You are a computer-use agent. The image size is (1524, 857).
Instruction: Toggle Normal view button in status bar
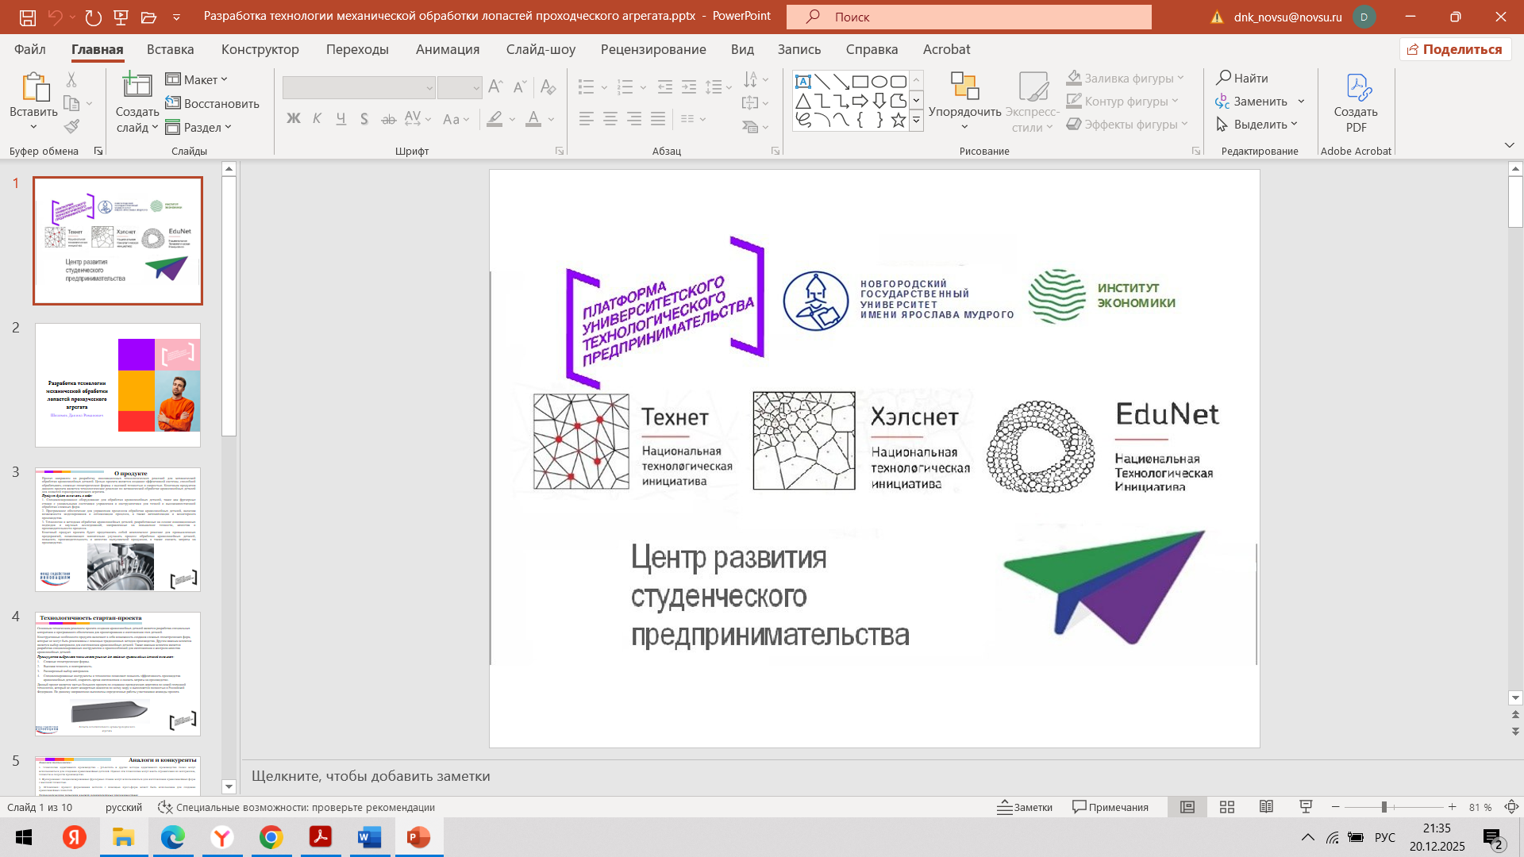click(1187, 807)
